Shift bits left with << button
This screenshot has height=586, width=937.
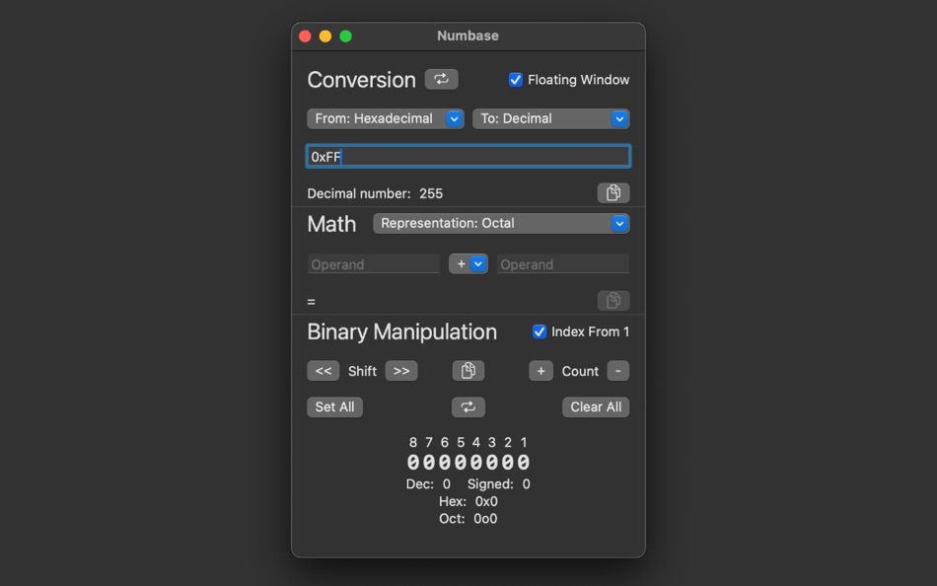click(x=324, y=371)
